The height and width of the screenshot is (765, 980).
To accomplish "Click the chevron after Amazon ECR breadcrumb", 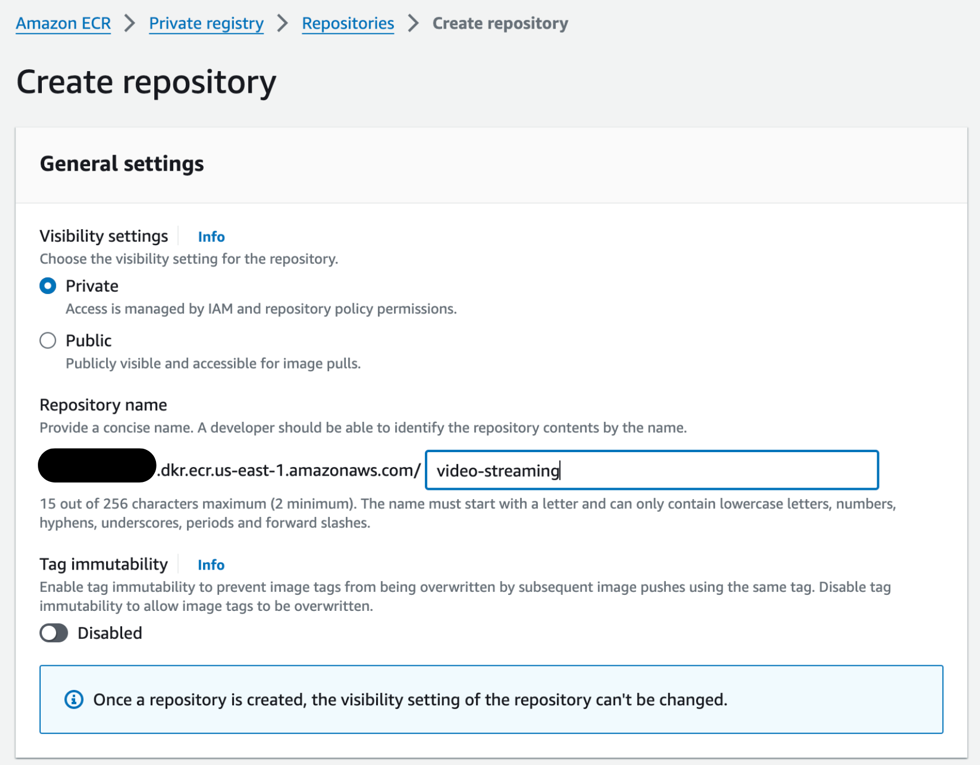I will coord(130,23).
